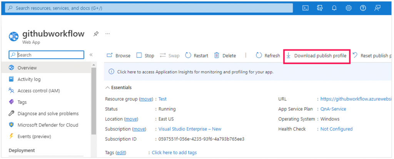This screenshot has height=159, width=394.
Task: Select Overview in the left menu
Action: 46,67
